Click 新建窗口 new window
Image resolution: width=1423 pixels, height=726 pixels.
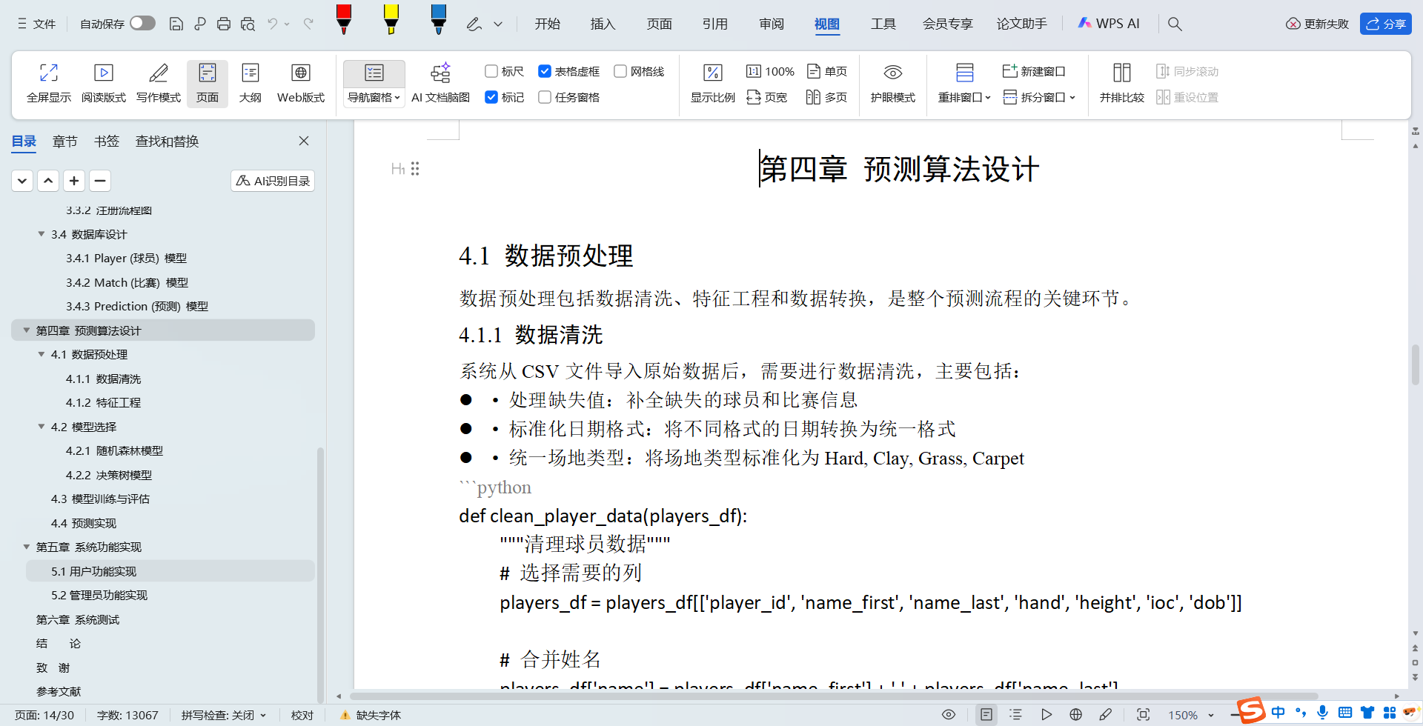[x=1034, y=71]
